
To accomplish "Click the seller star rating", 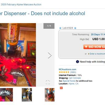I will point(64,72).
